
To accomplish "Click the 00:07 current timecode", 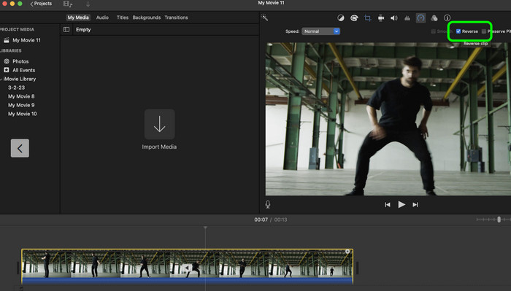I will coord(261,220).
